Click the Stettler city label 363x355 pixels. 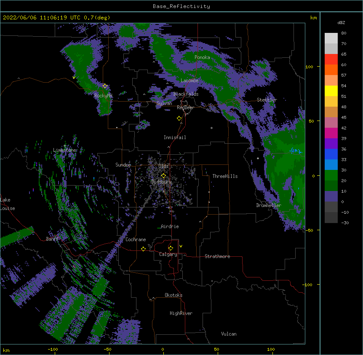click(x=267, y=100)
